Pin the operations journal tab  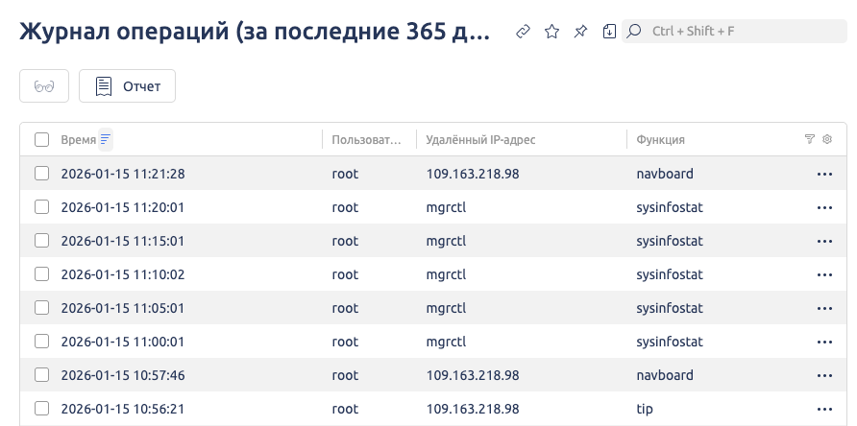click(x=580, y=32)
